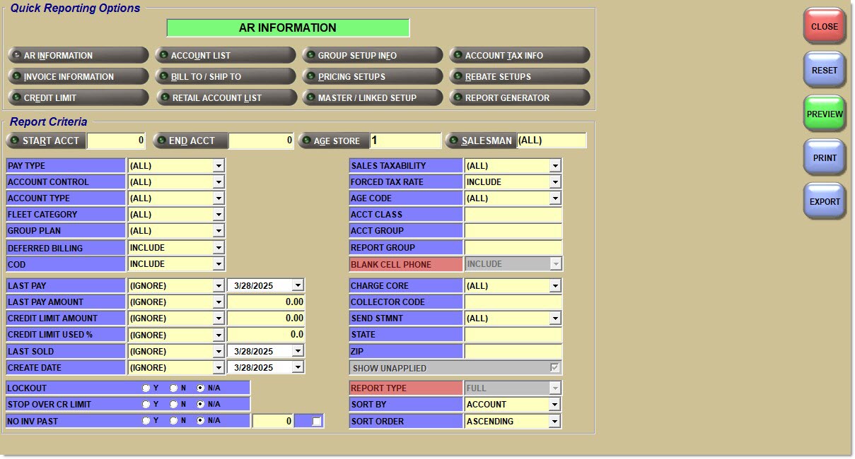855x459 pixels.
Task: Click the Start Acct lookup button
Action: tap(46, 141)
